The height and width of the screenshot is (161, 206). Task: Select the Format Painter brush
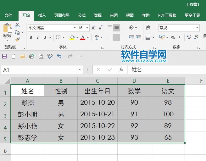point(17,40)
